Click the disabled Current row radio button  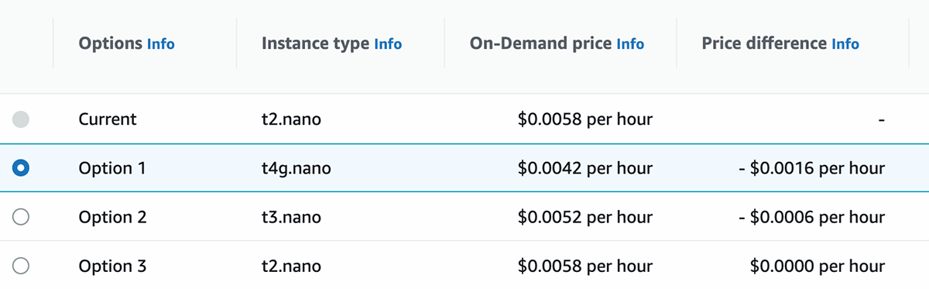[x=22, y=119]
